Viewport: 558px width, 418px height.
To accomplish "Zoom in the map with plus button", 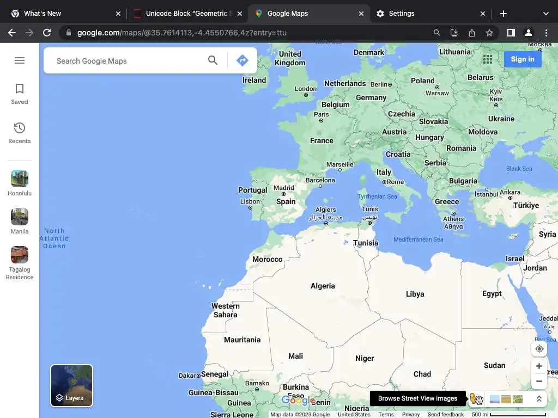I will (x=539, y=366).
